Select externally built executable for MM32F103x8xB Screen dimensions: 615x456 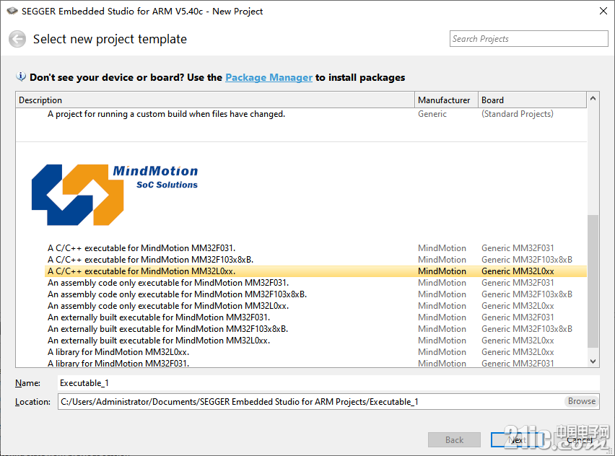(315, 329)
